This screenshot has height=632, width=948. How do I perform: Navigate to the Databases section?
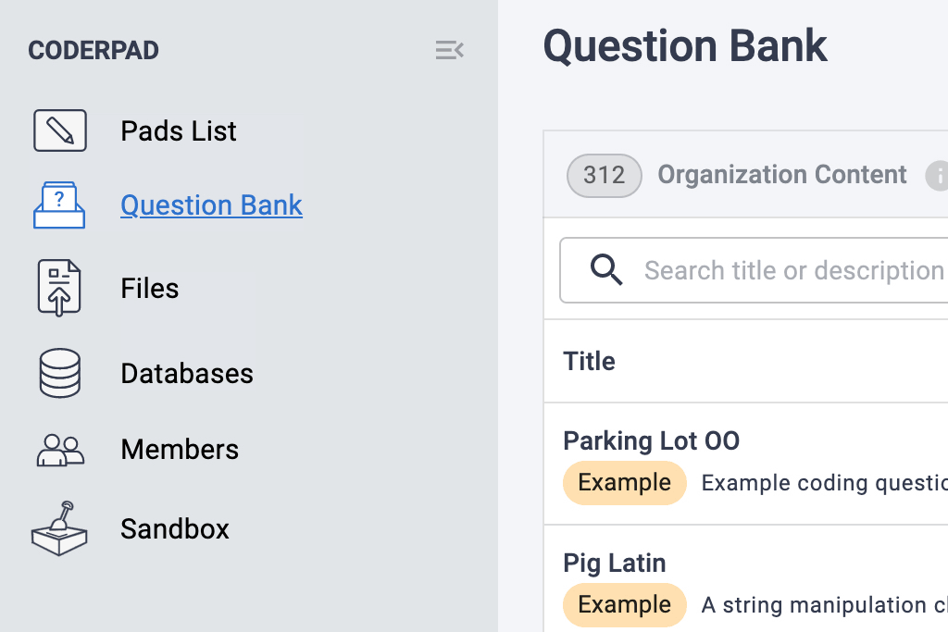[187, 374]
